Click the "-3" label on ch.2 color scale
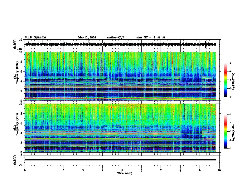This screenshot has height=191, width=247. coord(230,115)
